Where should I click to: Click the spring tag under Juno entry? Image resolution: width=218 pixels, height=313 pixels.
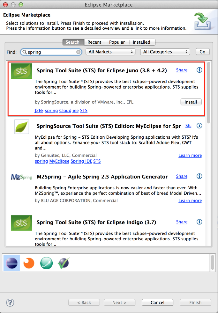click(x=51, y=111)
